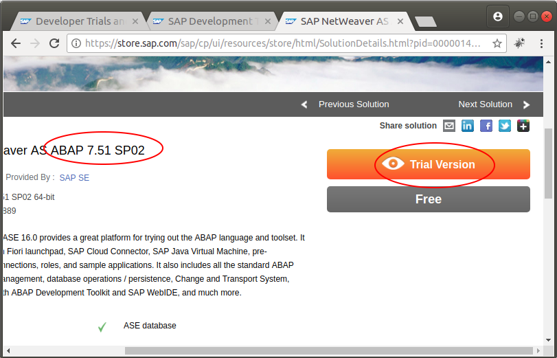Click the green checkmark beside ASE database

click(x=102, y=326)
